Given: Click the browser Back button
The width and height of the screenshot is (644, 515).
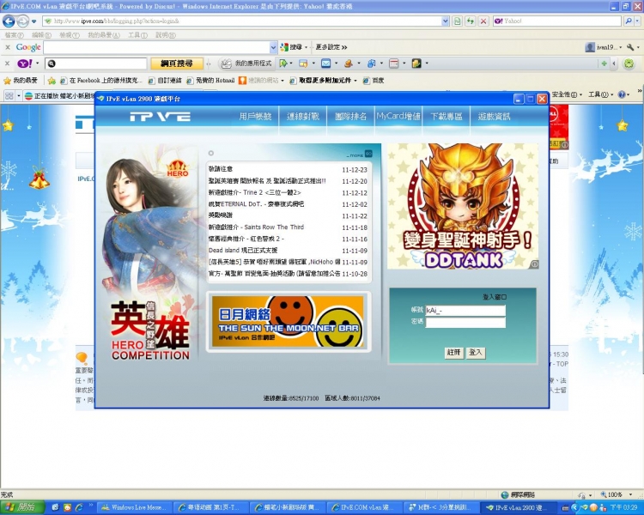Looking at the screenshot, I should click(x=9, y=21).
